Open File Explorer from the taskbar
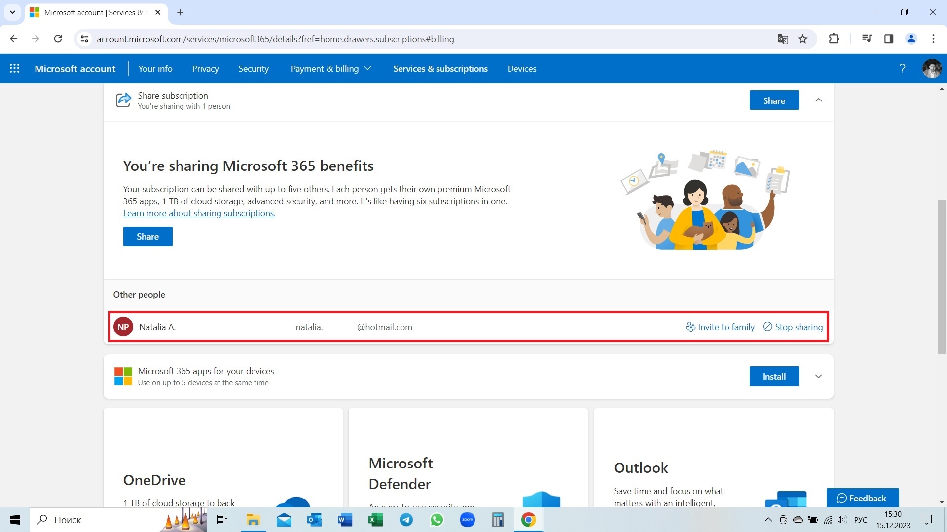Screen dimensions: 947x532 pos(254,520)
